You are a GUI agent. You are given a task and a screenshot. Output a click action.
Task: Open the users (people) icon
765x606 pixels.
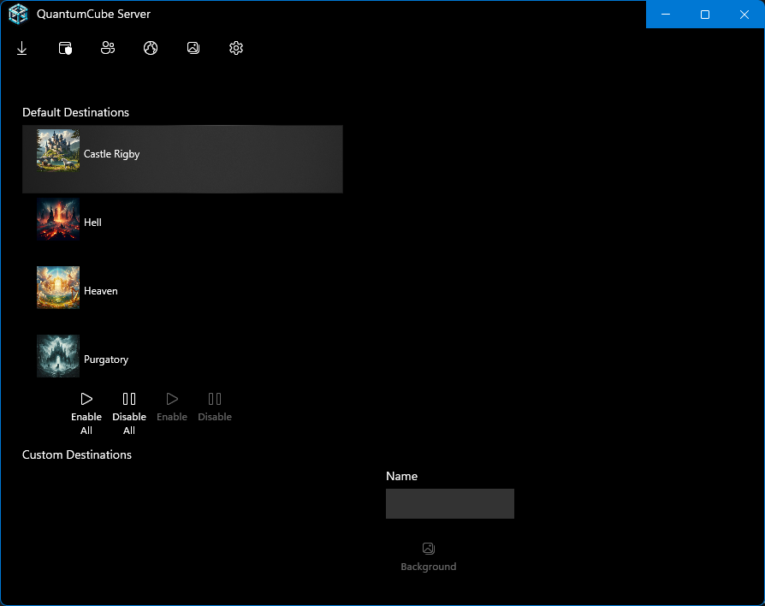tap(108, 49)
